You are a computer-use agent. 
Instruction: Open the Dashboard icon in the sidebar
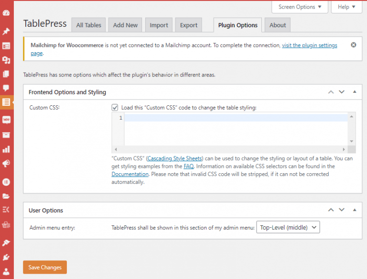[x=6, y=13]
